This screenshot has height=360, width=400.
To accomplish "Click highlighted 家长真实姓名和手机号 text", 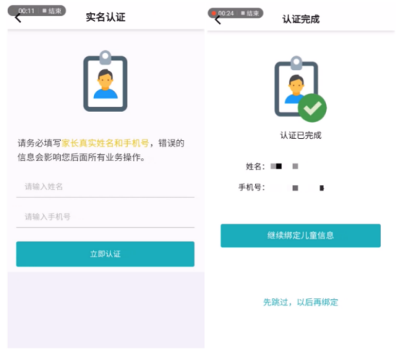I will coord(106,143).
